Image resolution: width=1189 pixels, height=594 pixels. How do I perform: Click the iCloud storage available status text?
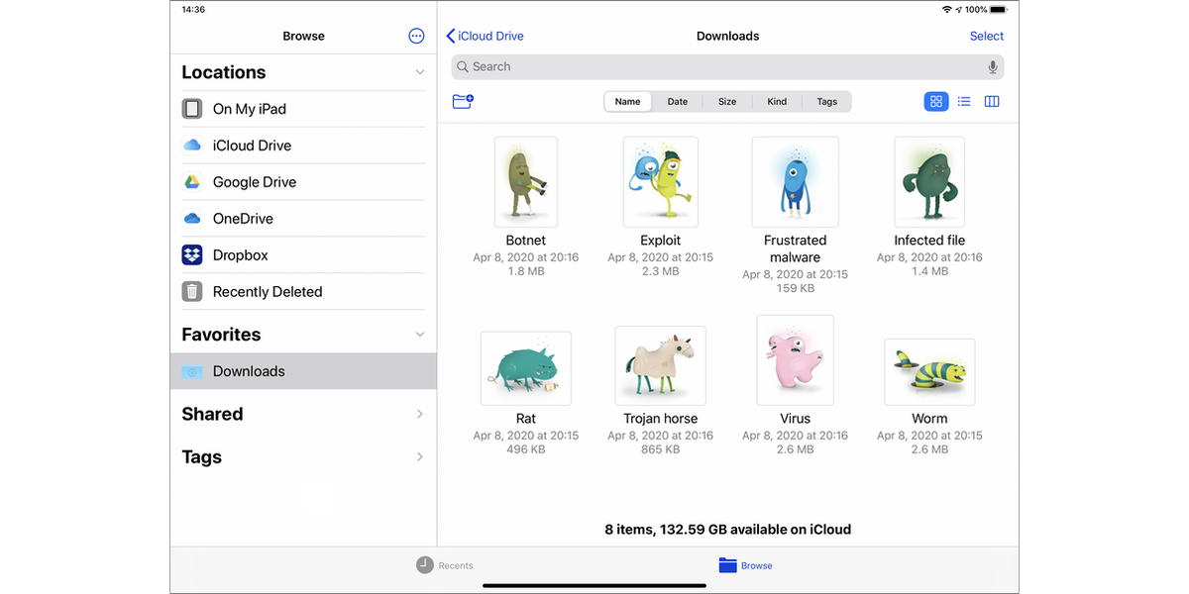(x=728, y=530)
